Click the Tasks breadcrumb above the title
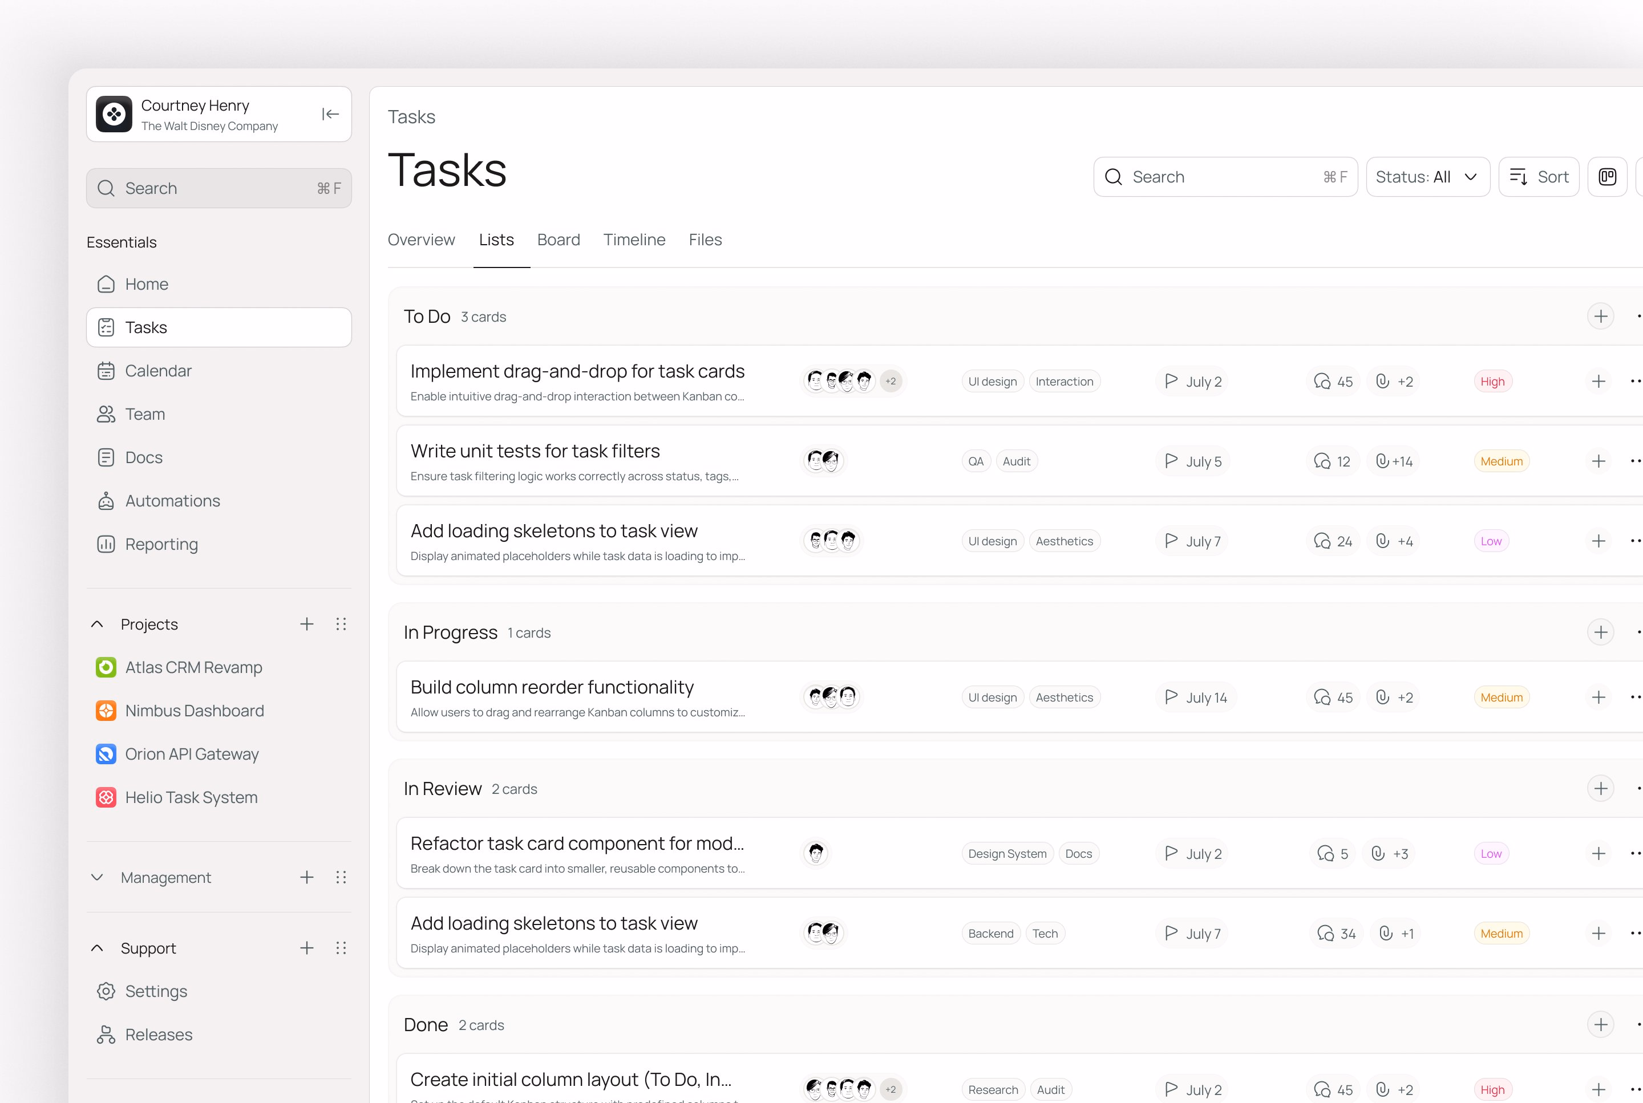 pos(412,117)
